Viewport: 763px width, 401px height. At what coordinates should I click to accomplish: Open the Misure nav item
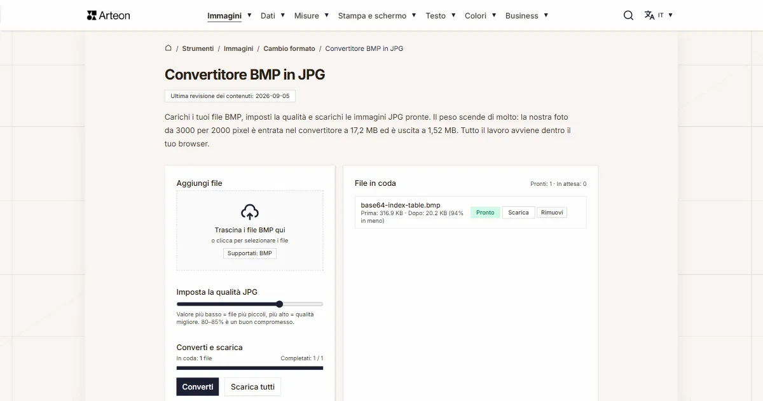click(306, 16)
